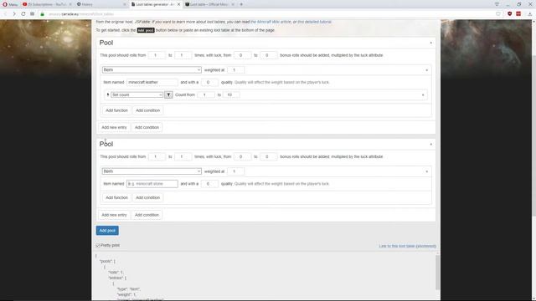Click the green padlock security icon

[43, 14]
